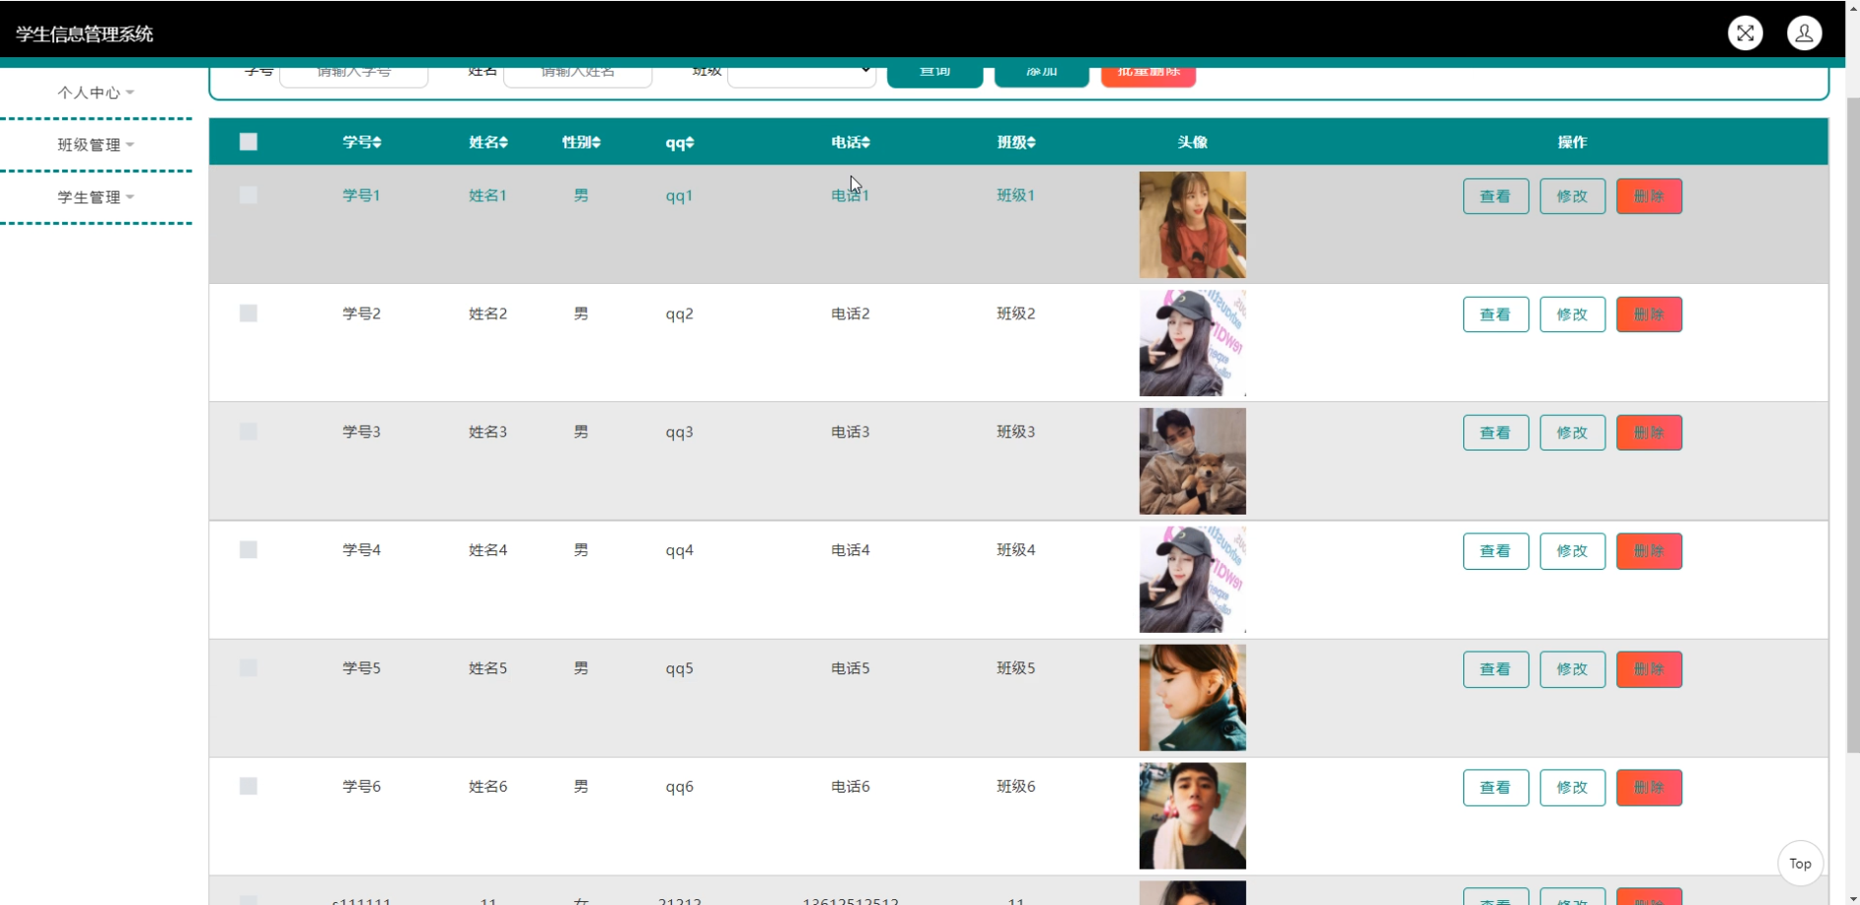Check the row checkbox for 学号5
This screenshot has width=1860, height=905.
[249, 668]
